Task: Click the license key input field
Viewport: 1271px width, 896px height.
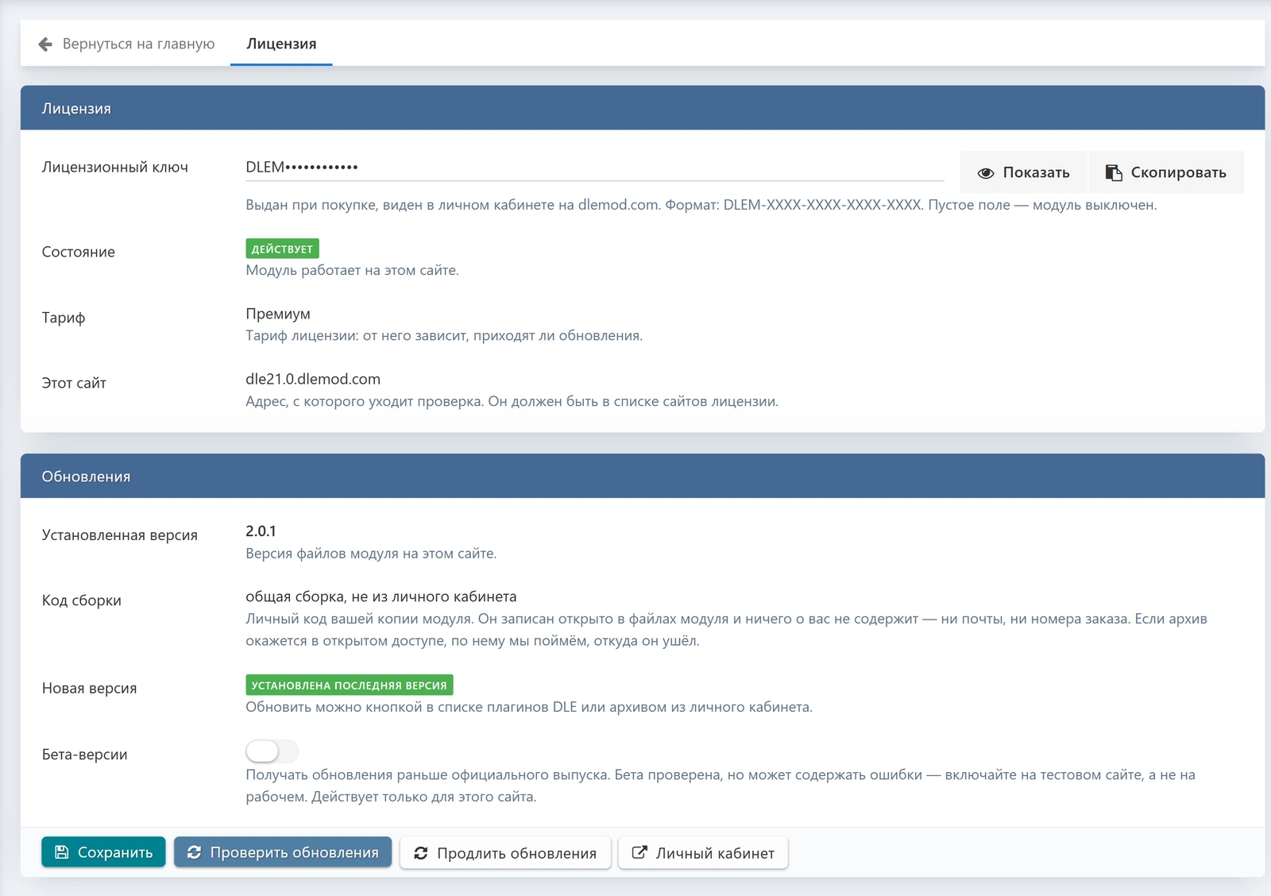Action: 594,167
